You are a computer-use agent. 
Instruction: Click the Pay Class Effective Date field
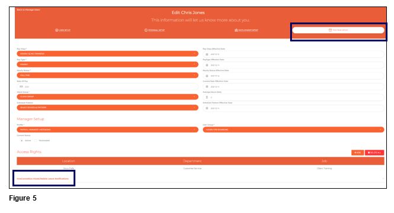[294, 54]
